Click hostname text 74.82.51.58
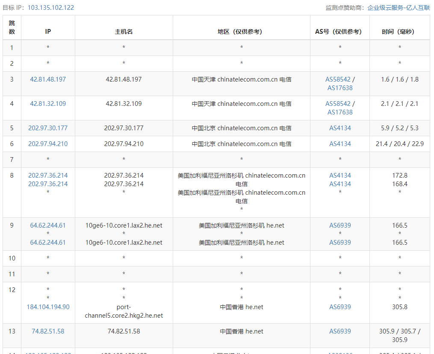 point(124,331)
